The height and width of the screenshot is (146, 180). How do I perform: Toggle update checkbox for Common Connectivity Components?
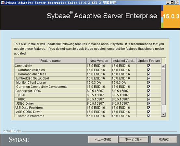coord(149,87)
